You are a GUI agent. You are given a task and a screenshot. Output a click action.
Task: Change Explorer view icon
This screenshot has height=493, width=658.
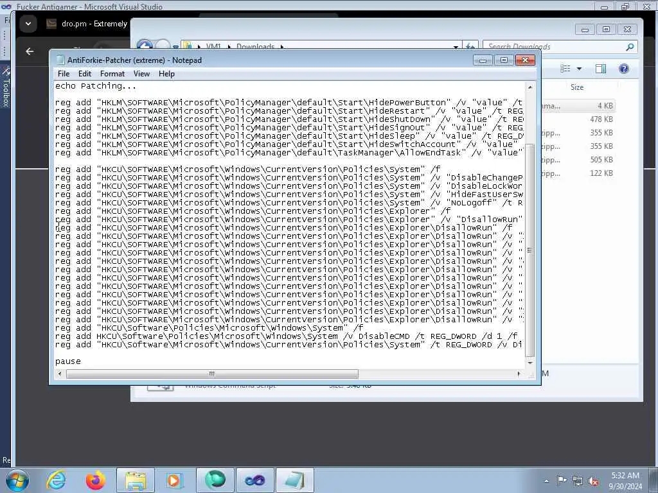565,69
